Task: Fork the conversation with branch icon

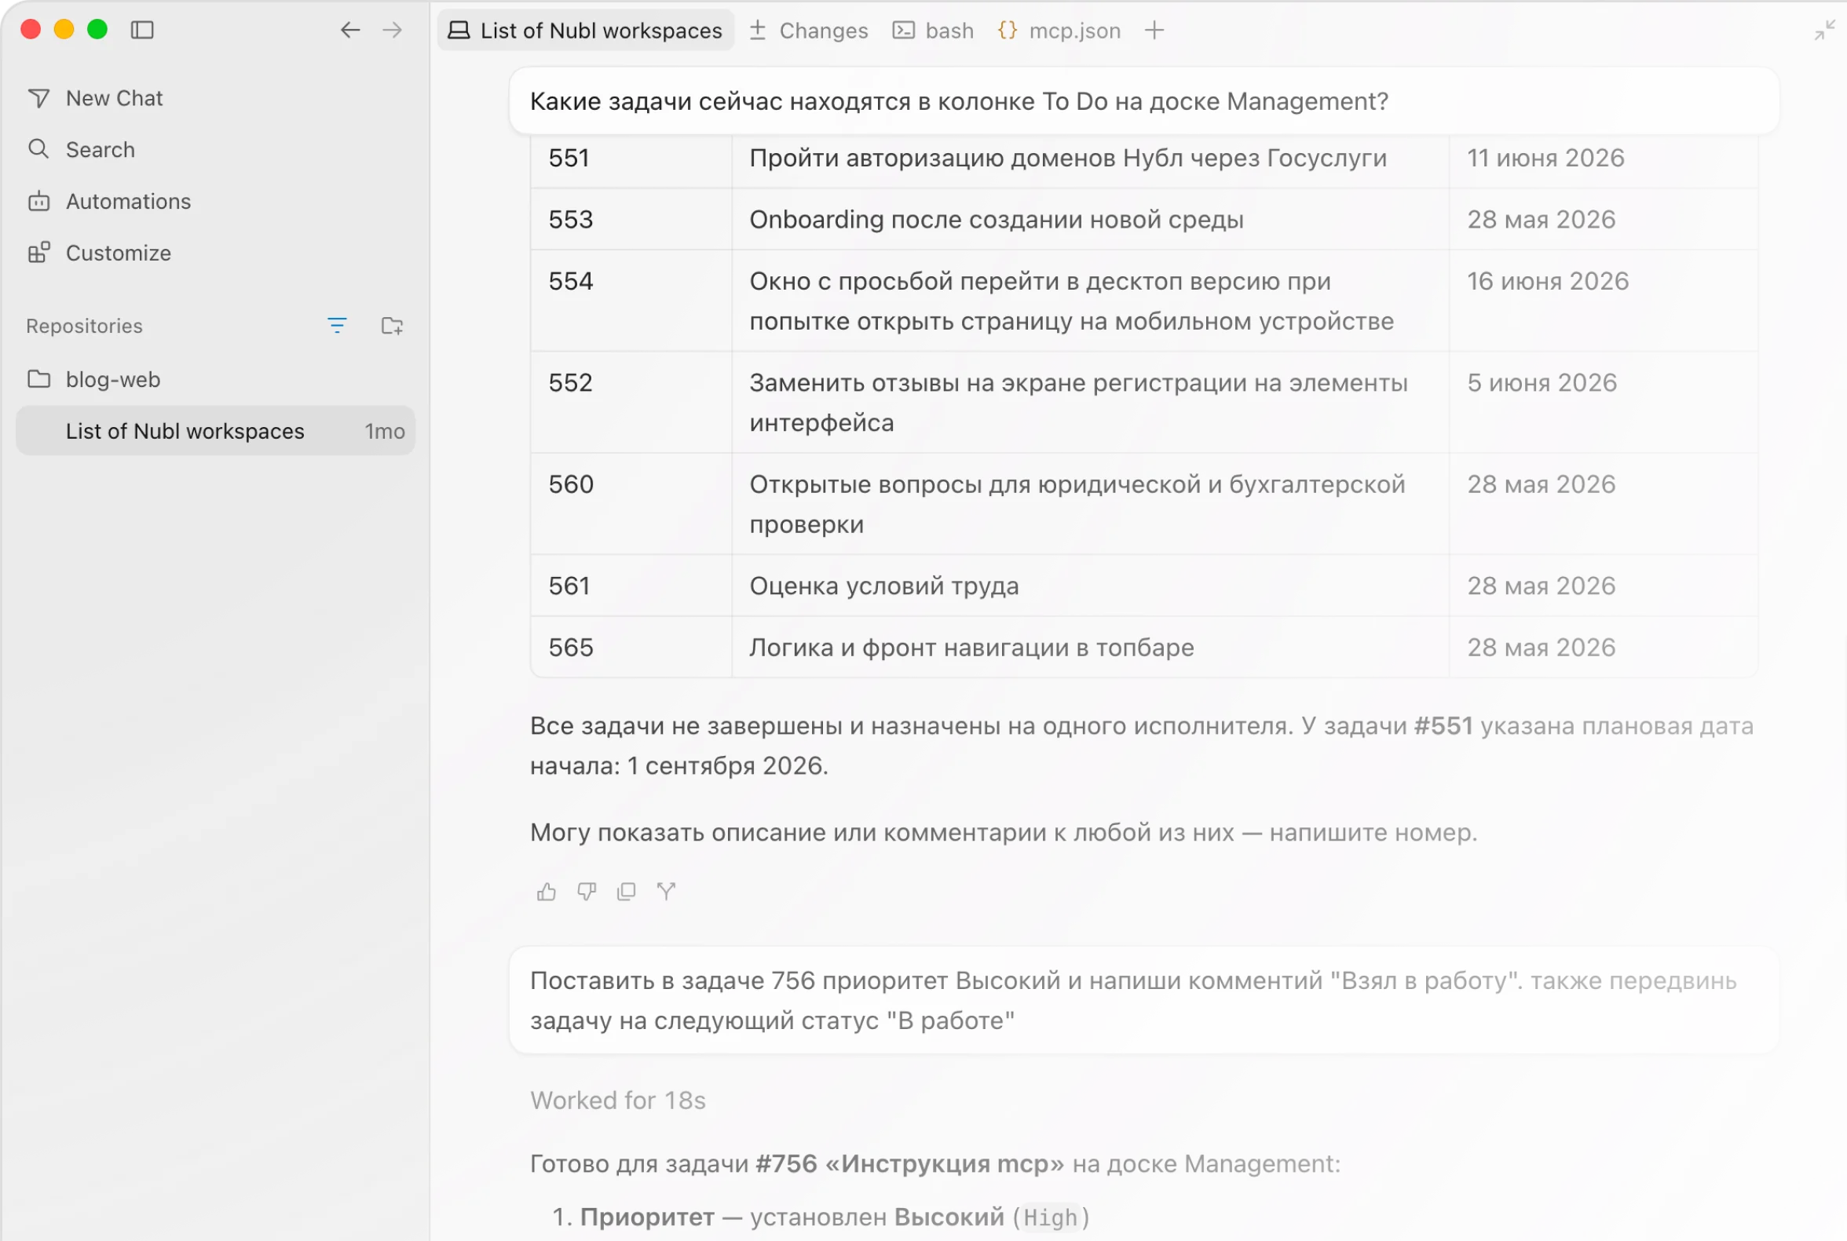Action: tap(666, 892)
